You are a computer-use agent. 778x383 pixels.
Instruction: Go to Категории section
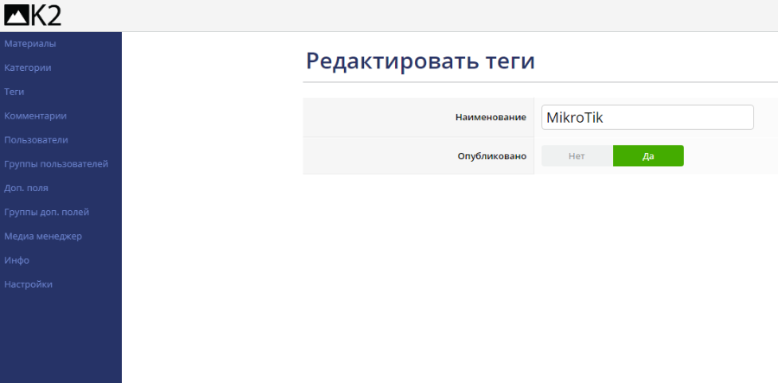[28, 68]
